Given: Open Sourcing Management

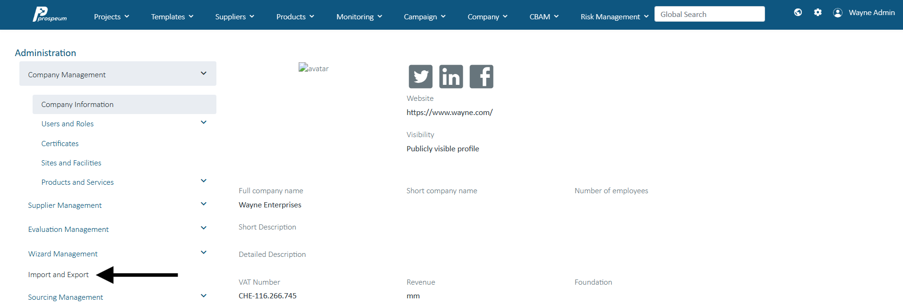Looking at the screenshot, I should coord(65,297).
